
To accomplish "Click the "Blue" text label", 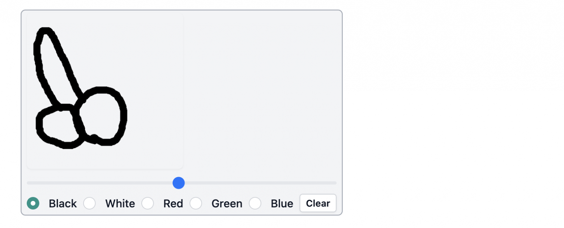I will [282, 204].
